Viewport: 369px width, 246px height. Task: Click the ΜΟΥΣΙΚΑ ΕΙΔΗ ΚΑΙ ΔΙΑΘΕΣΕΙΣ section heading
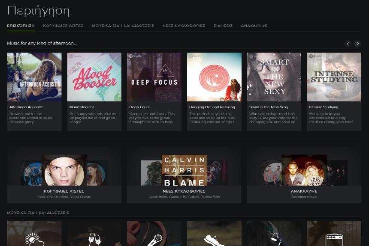(x=38, y=213)
